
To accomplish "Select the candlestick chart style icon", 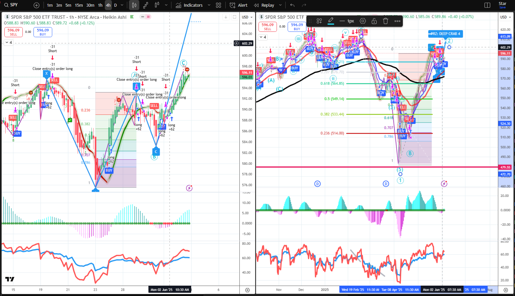I will (x=134, y=5).
